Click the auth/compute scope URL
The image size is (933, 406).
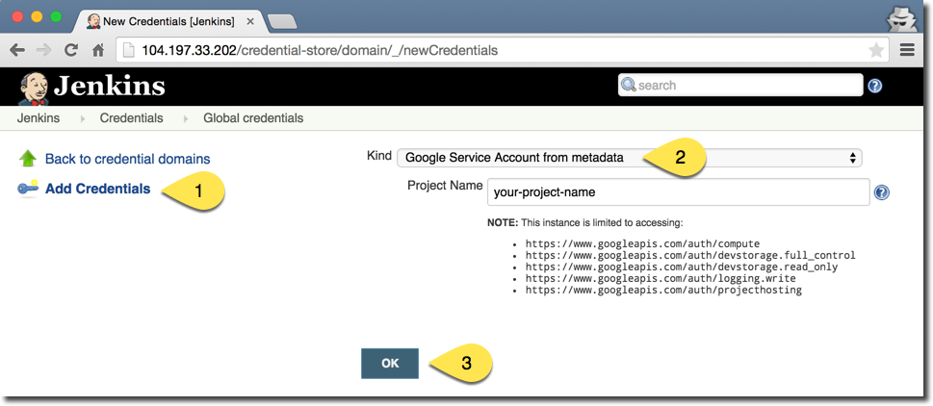(x=642, y=243)
